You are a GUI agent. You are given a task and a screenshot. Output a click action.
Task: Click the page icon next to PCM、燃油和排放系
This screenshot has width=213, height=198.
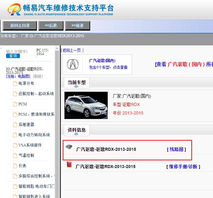(15, 114)
